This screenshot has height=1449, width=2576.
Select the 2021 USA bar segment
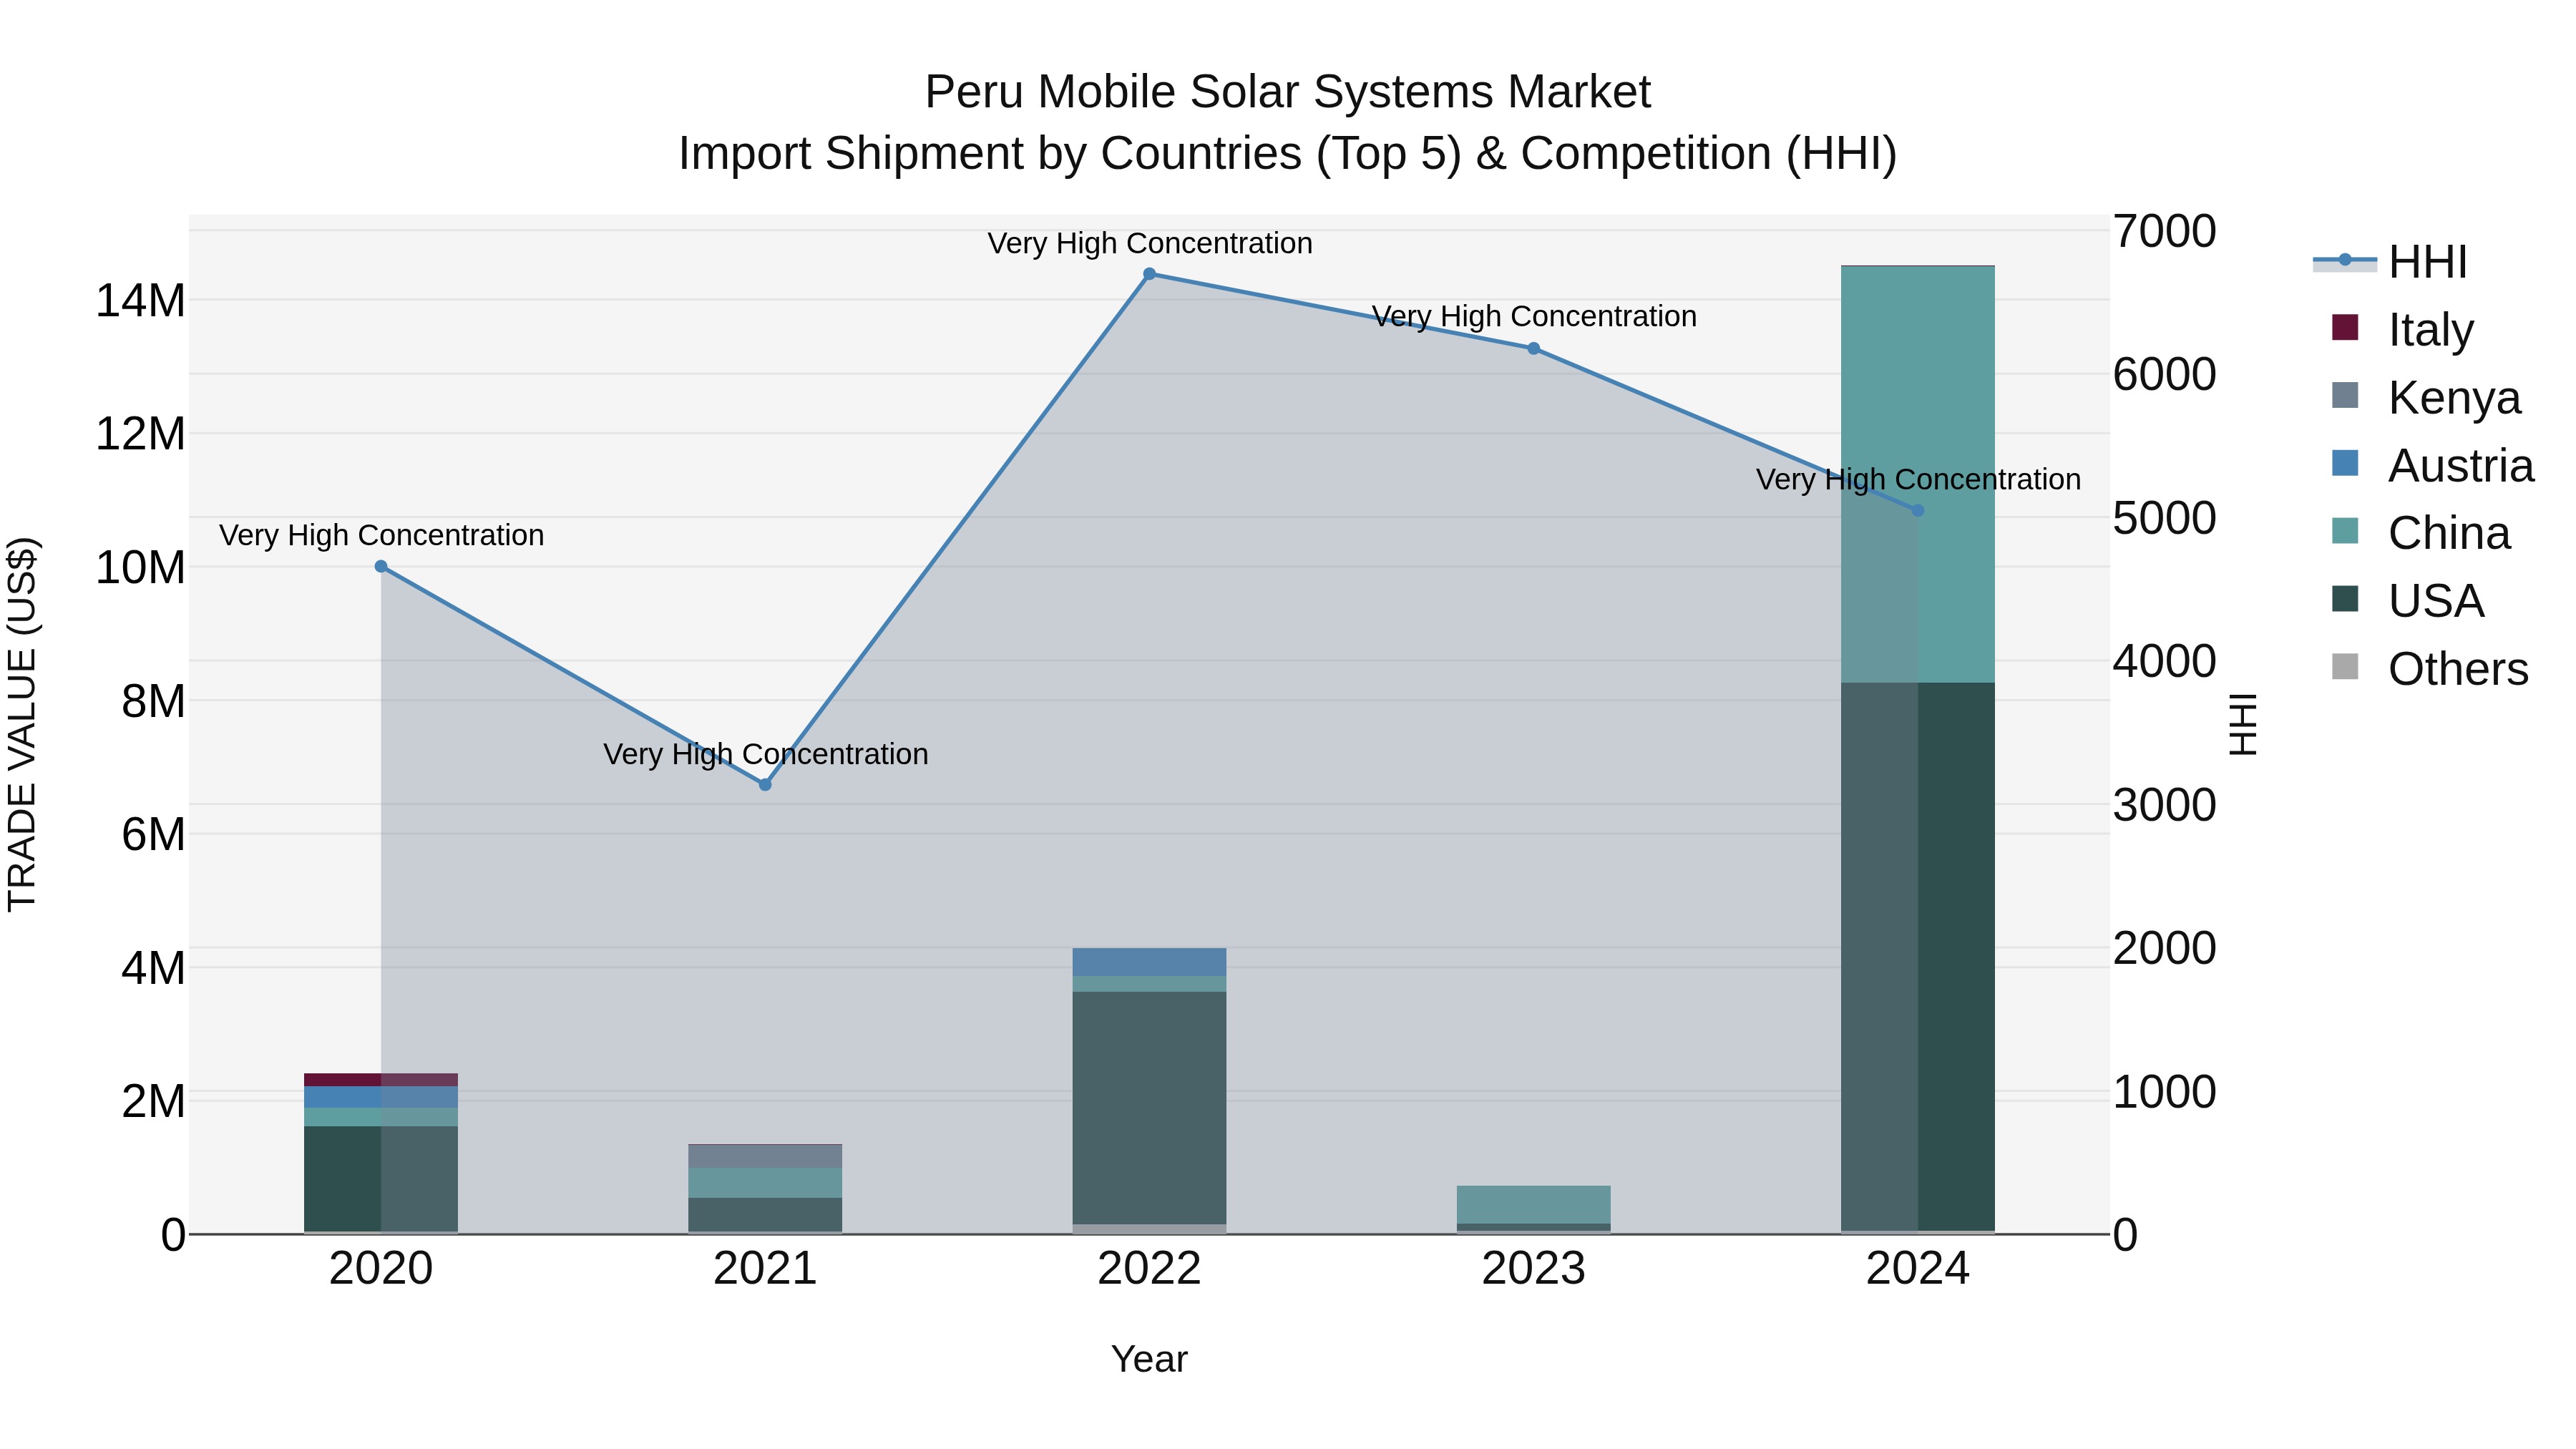click(x=765, y=1215)
